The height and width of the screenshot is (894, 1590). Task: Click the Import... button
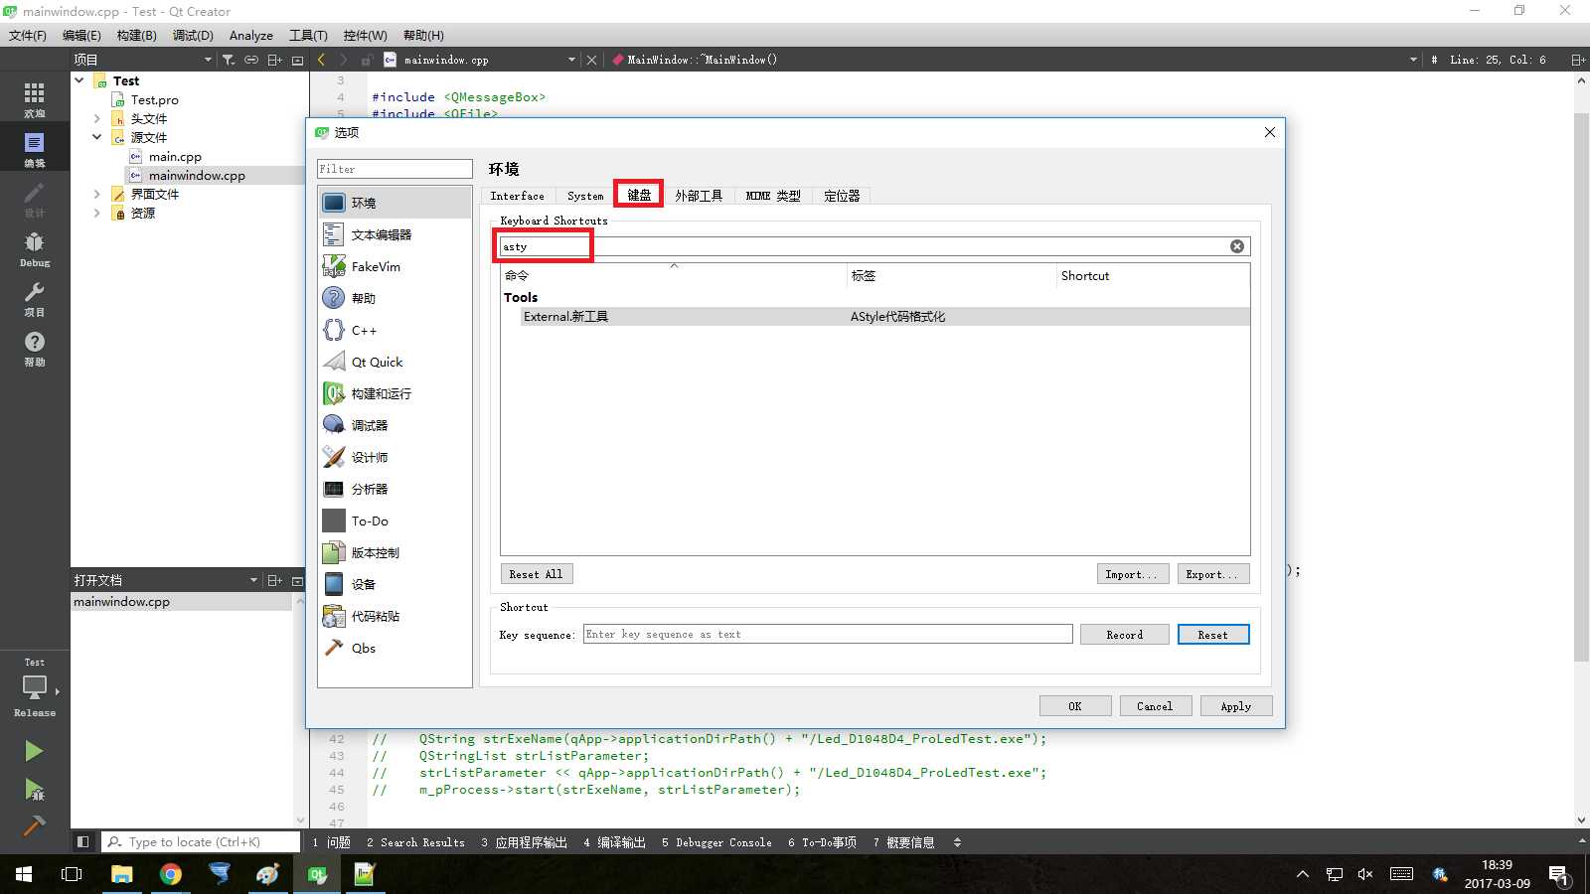click(x=1132, y=574)
